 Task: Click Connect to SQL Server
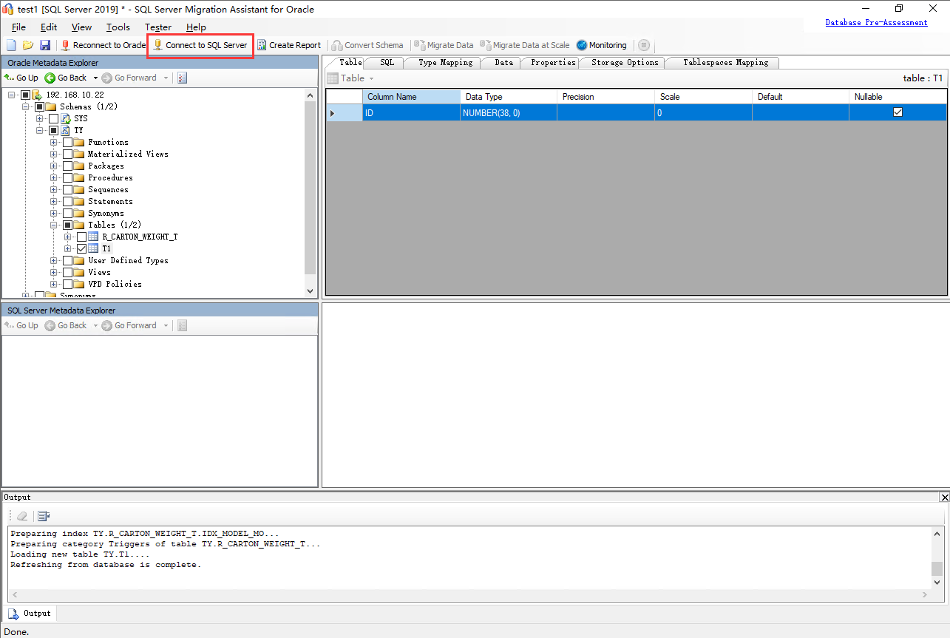[200, 45]
